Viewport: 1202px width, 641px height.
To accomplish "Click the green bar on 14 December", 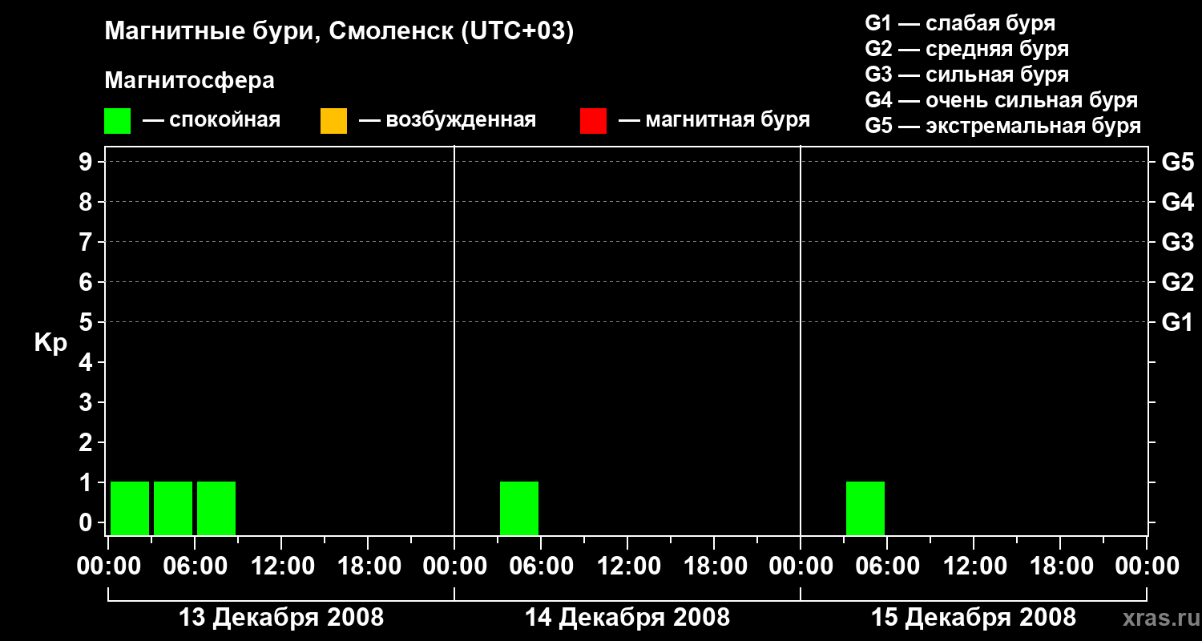I will 519,508.
